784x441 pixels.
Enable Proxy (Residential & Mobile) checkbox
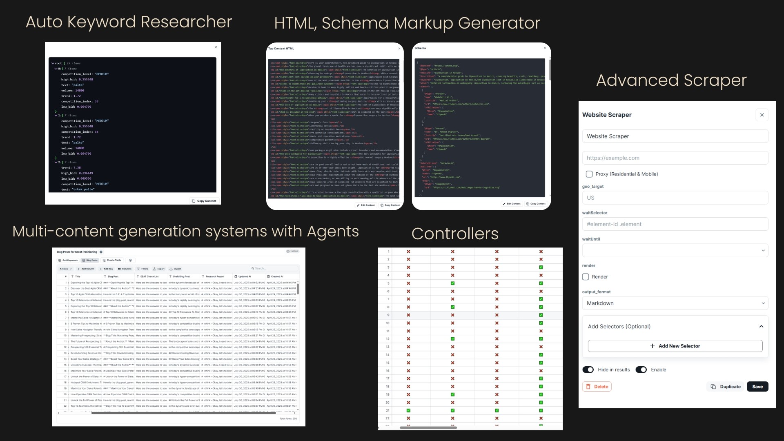589,174
